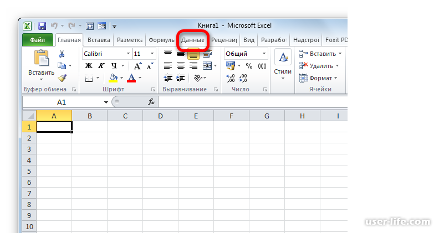Click the Undo arrow icon
439x233 pixels.
(54, 26)
